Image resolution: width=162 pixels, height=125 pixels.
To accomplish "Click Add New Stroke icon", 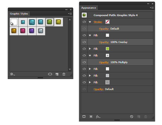I will [x=84, y=117].
